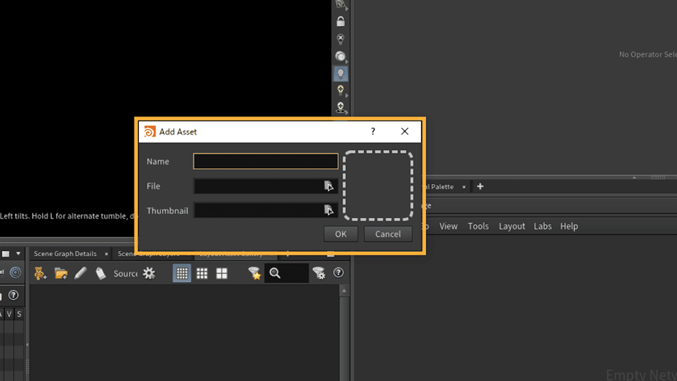Image resolution: width=677 pixels, height=381 pixels.
Task: Click the File path field
Action: 258,186
